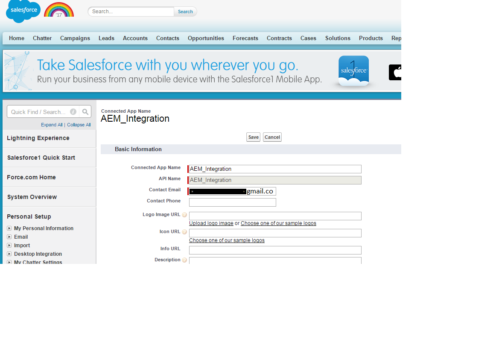
Task: Click the Basic Information section header
Action: (x=251, y=149)
